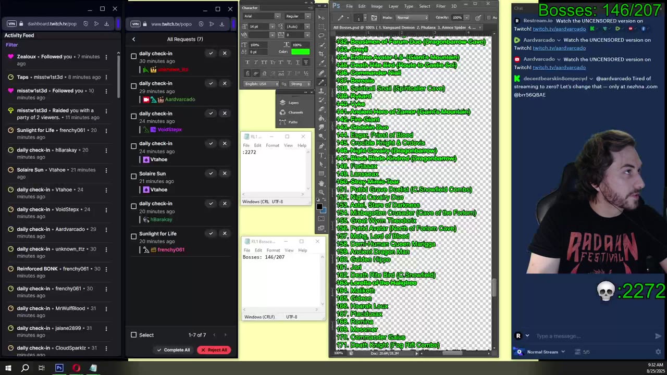Open the Opacity 100% dropdown arrow

[x=467, y=18]
